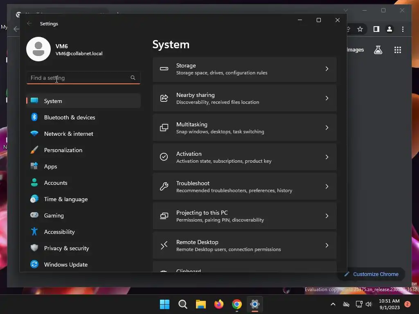
Task: Expand the Storage chevron arrow
Action: (327, 69)
